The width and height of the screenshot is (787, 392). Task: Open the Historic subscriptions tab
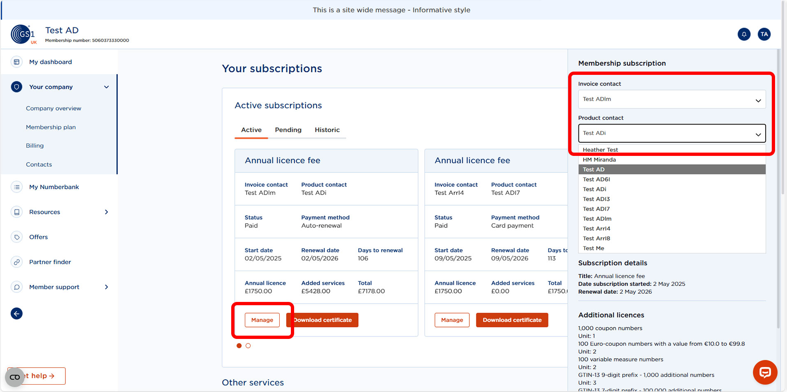pos(327,130)
